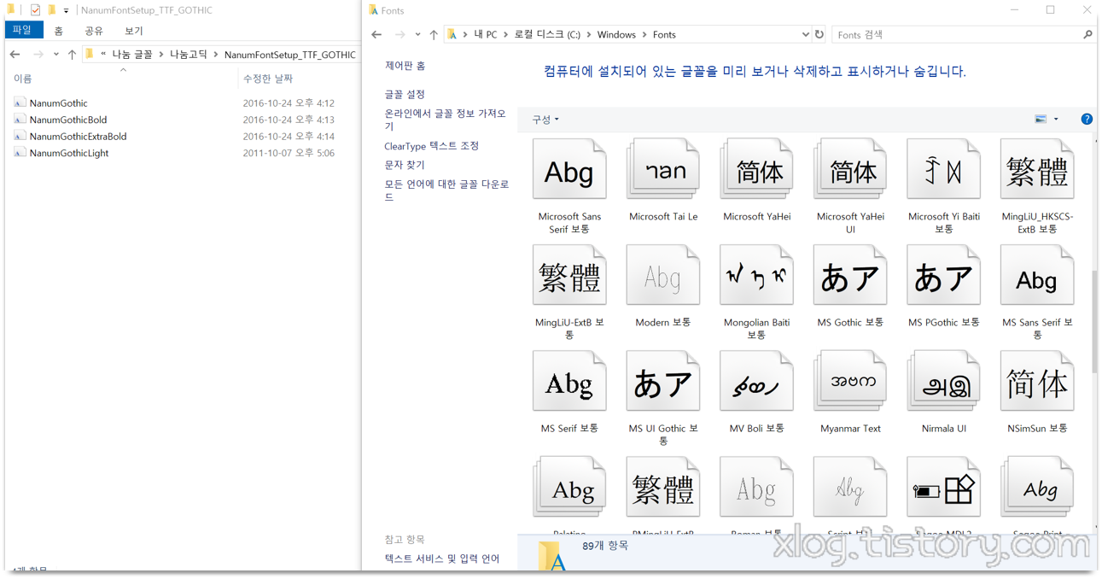Screen dimensions: 1102x579
Task: Open the 구성 dropdown menu
Action: tap(545, 120)
